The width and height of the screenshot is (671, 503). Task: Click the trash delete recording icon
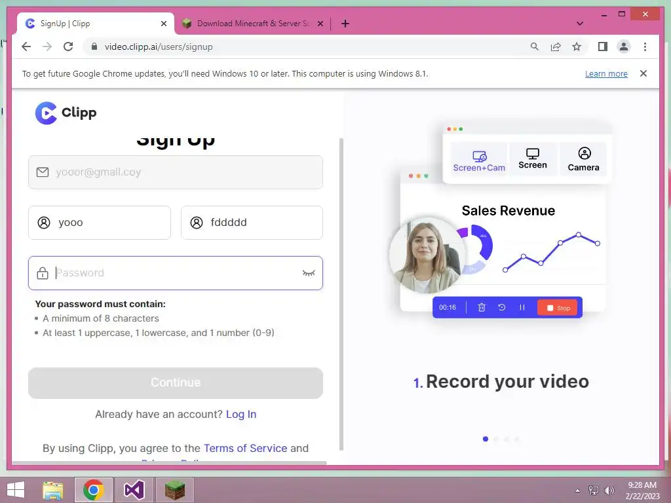(482, 307)
